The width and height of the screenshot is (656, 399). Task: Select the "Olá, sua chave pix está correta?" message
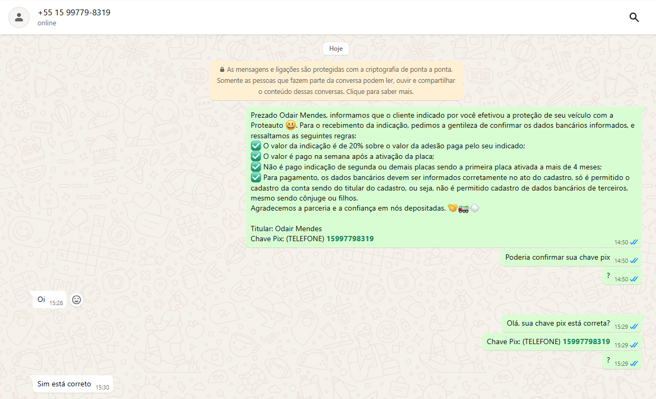(558, 324)
